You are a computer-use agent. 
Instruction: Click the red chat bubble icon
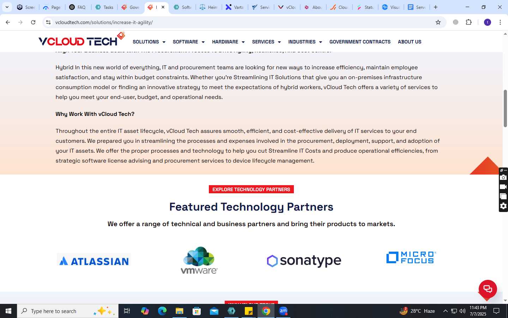tap(488, 289)
